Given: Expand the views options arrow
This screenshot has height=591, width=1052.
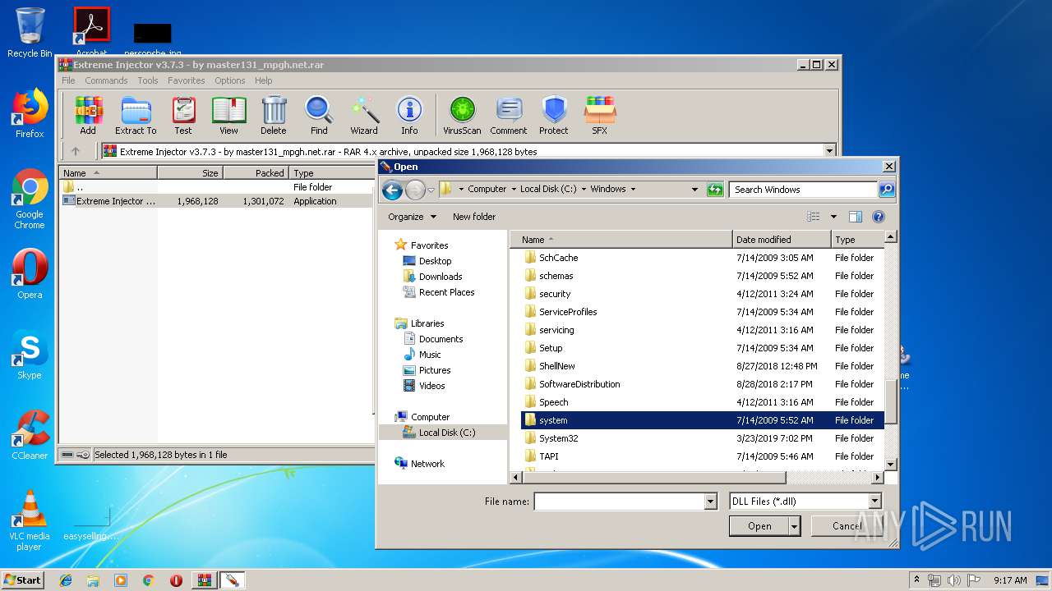Looking at the screenshot, I should click(833, 217).
